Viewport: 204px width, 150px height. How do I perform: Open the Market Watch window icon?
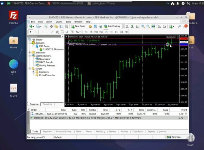(x=46, y=27)
